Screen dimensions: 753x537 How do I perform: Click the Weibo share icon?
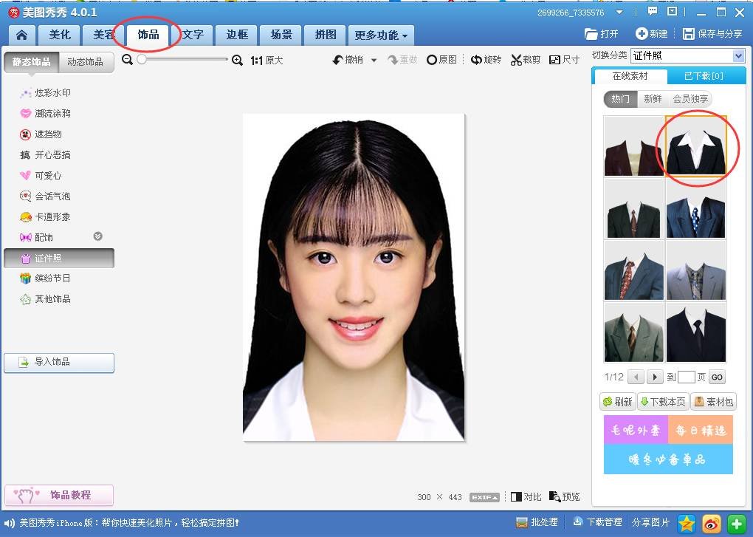click(711, 523)
